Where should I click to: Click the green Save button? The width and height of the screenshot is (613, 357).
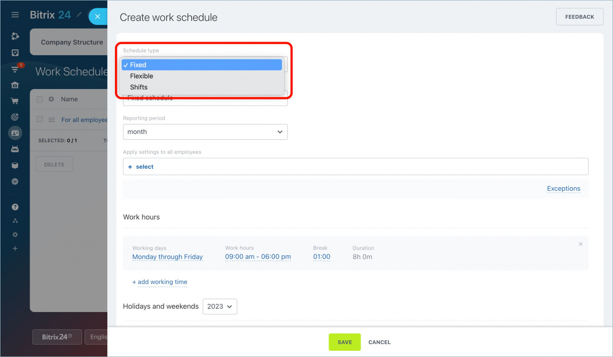345,342
